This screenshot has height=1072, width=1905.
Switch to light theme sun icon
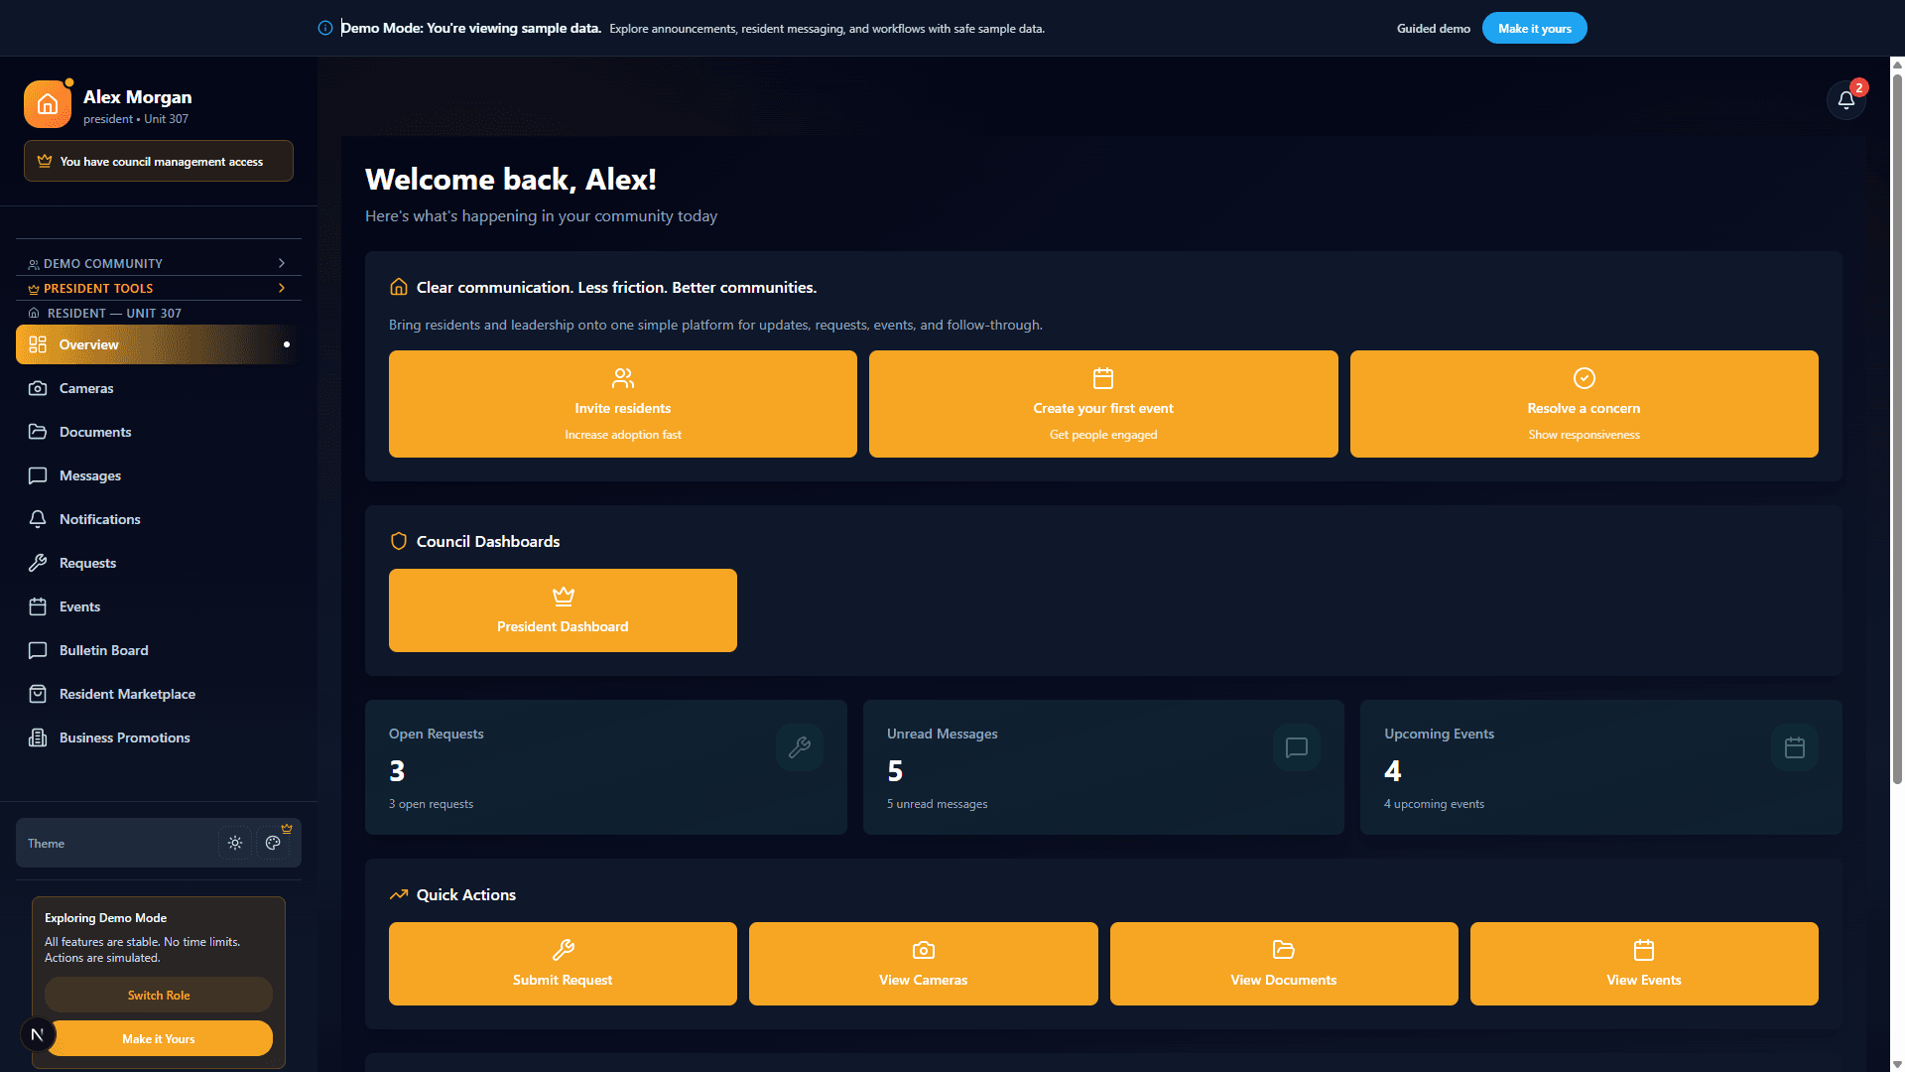point(235,843)
